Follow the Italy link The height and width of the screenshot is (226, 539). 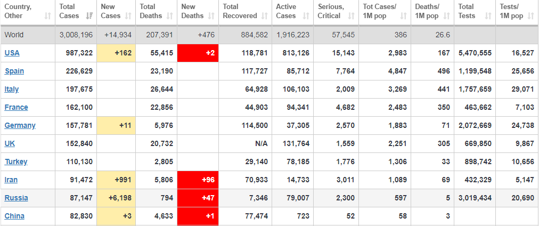pos(12,89)
